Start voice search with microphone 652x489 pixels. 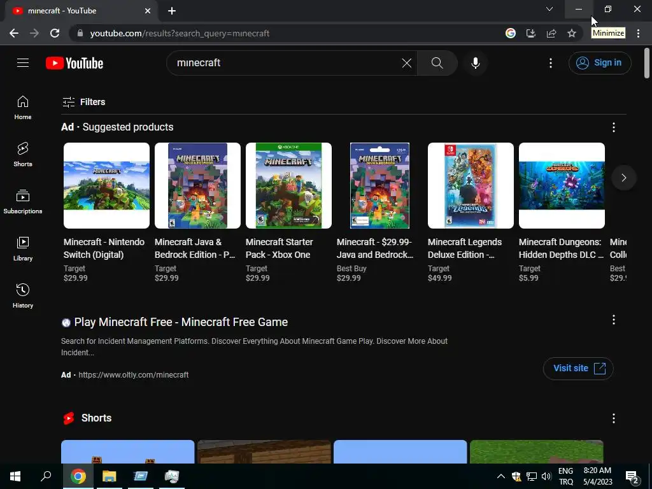pyautogui.click(x=475, y=63)
